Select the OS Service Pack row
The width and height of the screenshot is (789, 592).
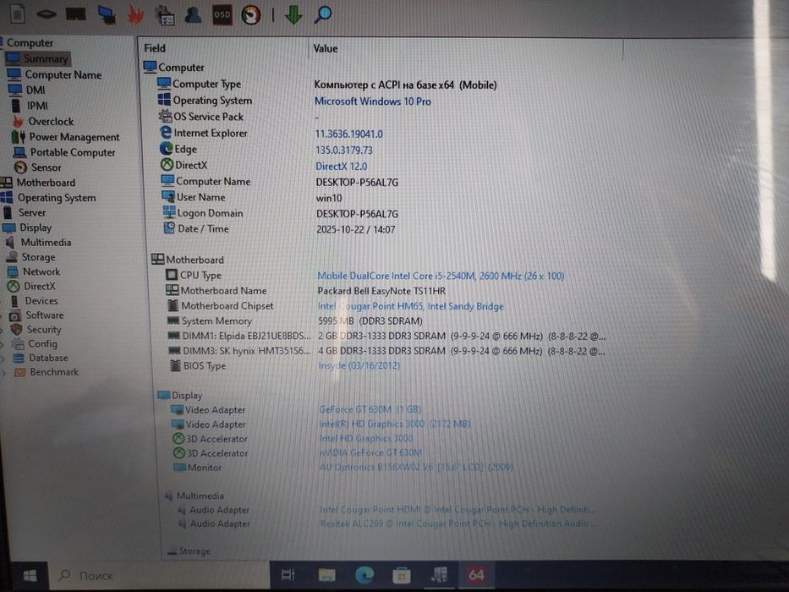tap(239, 117)
